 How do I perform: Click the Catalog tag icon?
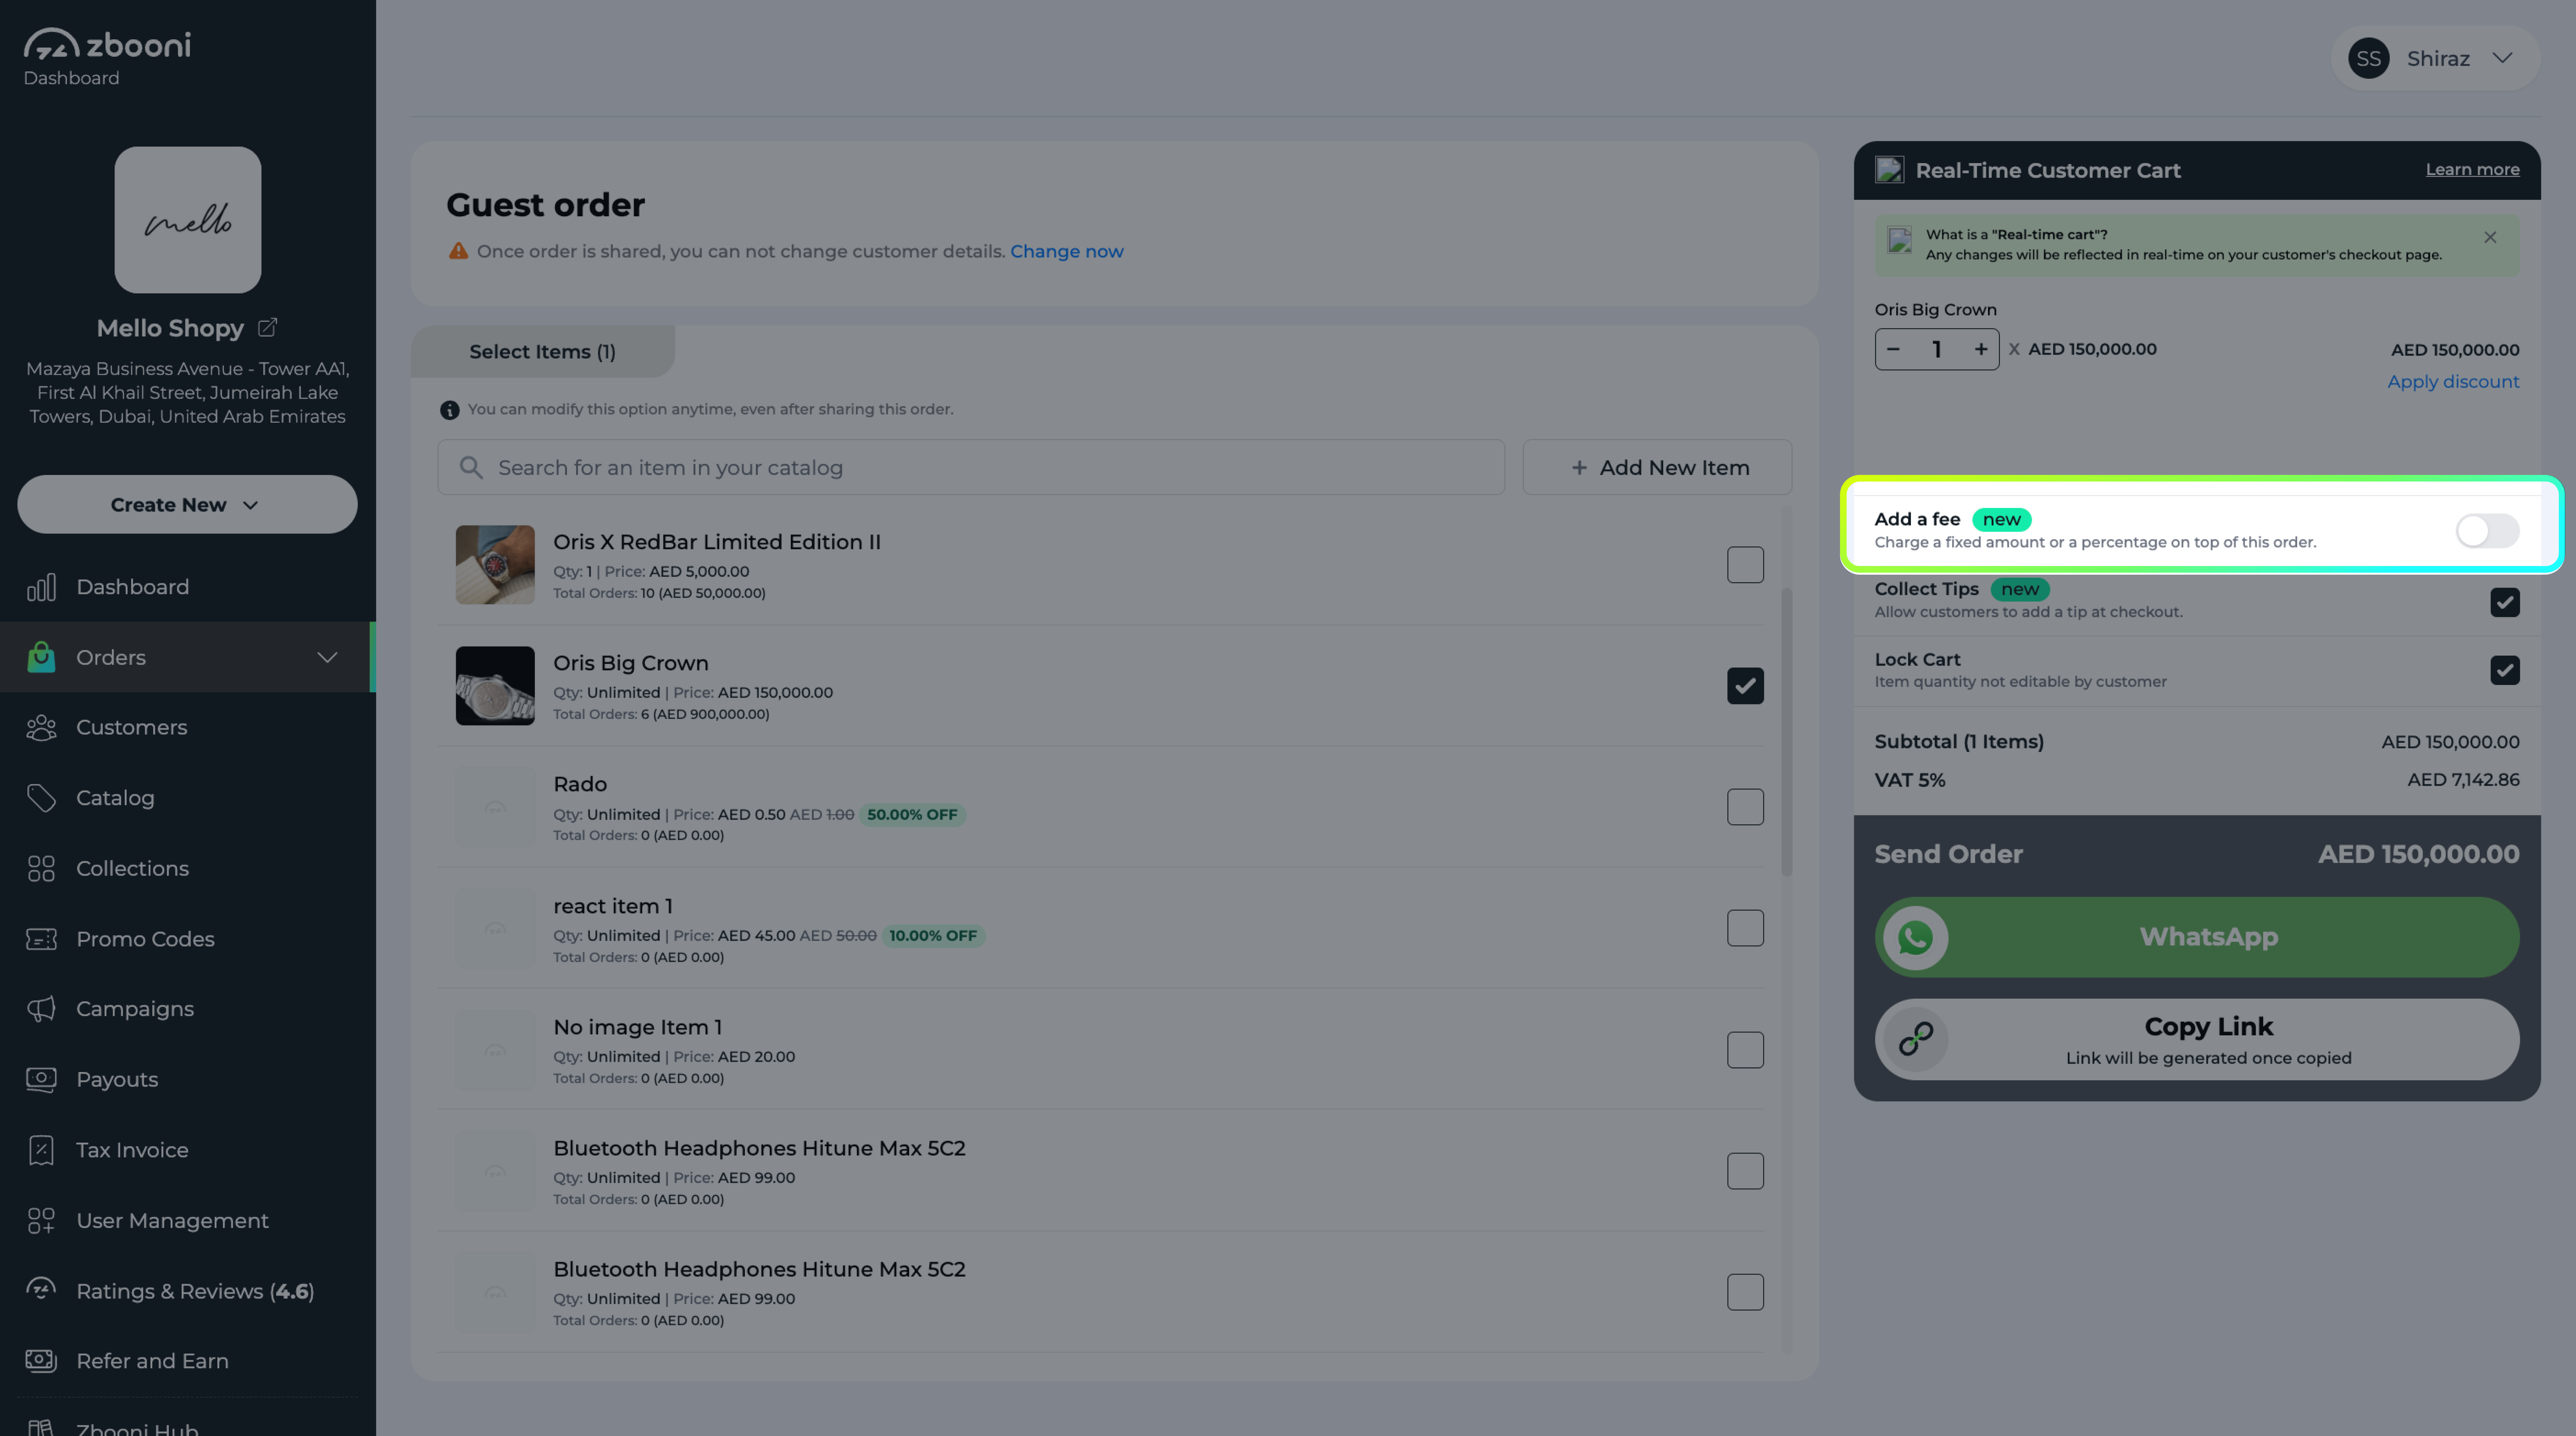tap(41, 798)
